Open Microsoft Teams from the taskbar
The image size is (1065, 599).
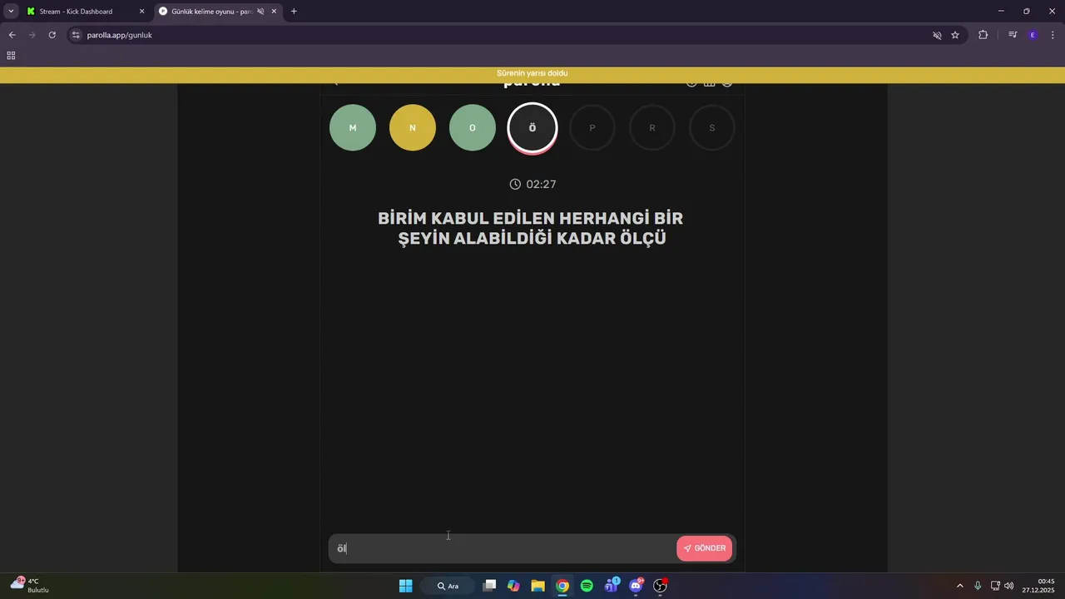(612, 586)
